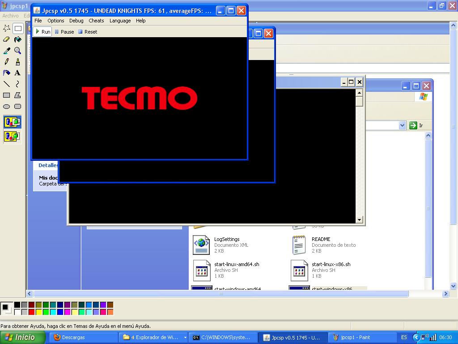
Task: Select the Magnifier zoom tool
Action: click(18, 51)
